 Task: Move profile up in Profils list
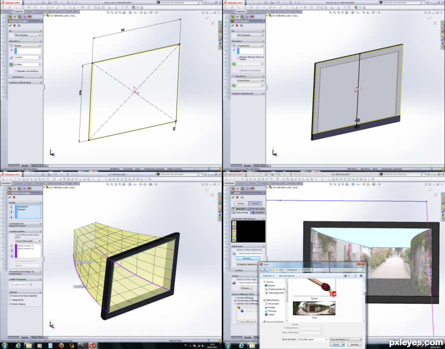pyautogui.click(x=11, y=212)
